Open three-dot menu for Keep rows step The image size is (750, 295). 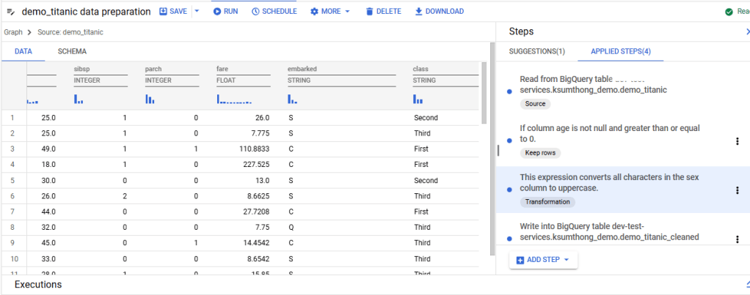point(738,141)
